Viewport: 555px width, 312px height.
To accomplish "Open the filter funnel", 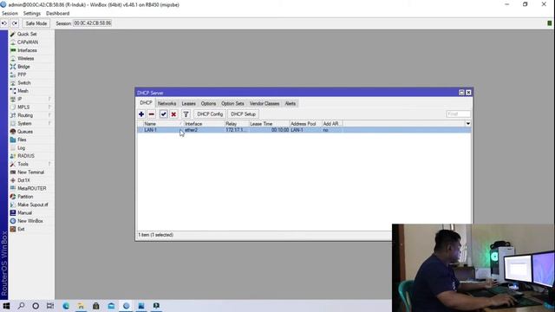I will [x=186, y=114].
